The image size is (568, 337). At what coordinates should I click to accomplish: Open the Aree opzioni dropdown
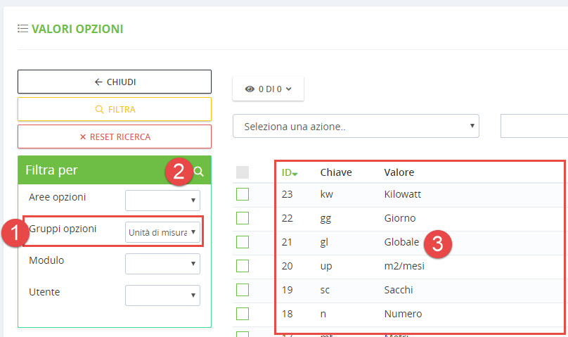click(x=162, y=201)
